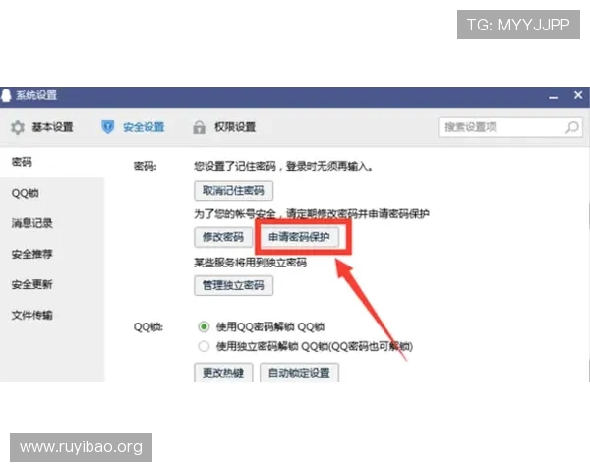Open 文件传输 in the sidebar
The width and height of the screenshot is (590, 472).
click(x=52, y=315)
